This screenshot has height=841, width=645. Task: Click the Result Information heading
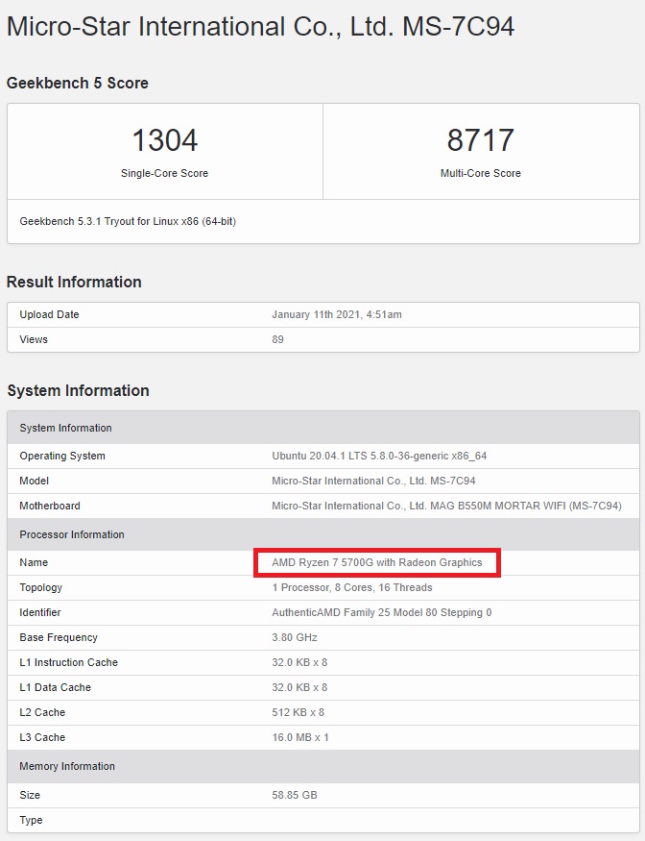coord(74,282)
